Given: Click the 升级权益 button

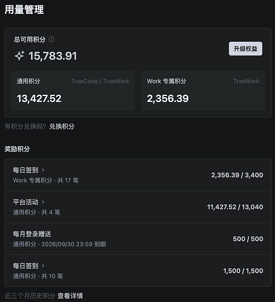Looking at the screenshot, I should pyautogui.click(x=245, y=48).
